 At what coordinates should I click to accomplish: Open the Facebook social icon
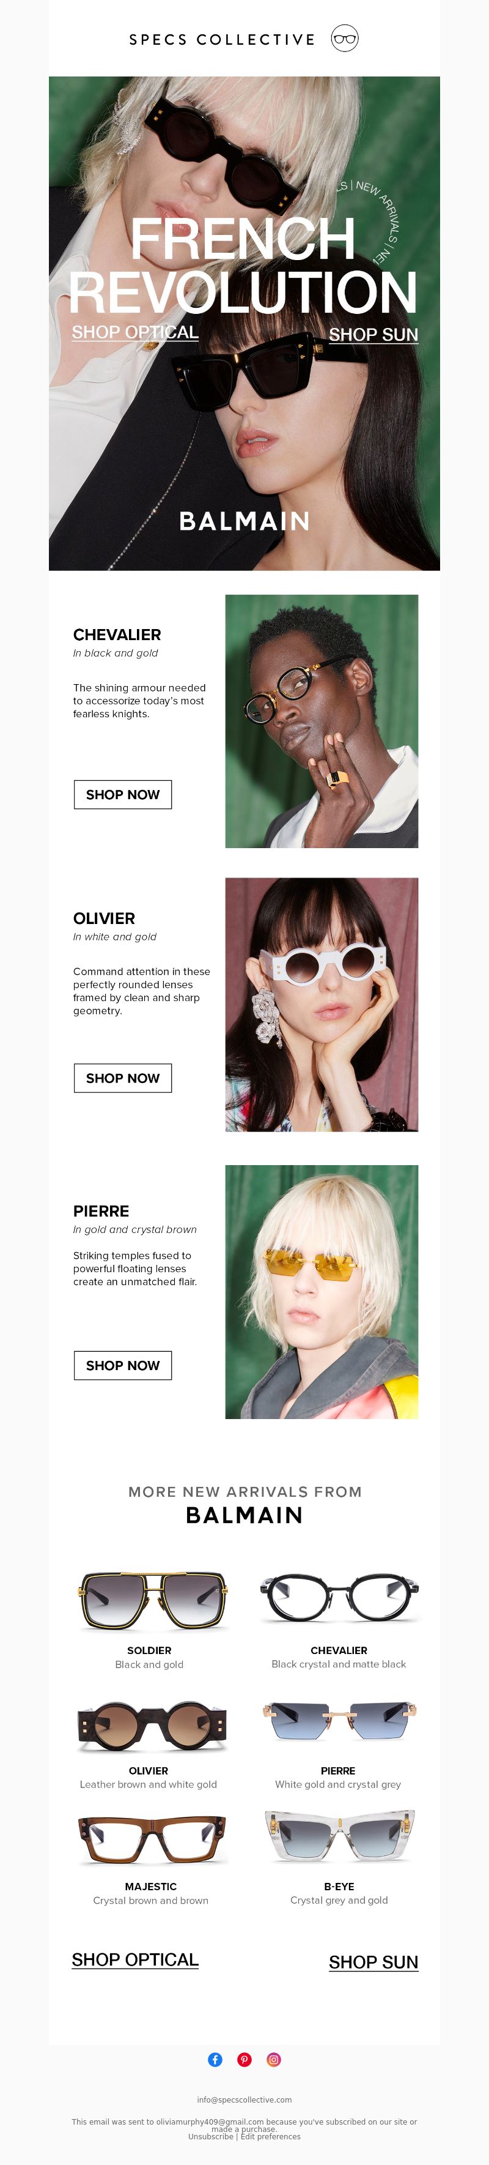(x=215, y=2059)
